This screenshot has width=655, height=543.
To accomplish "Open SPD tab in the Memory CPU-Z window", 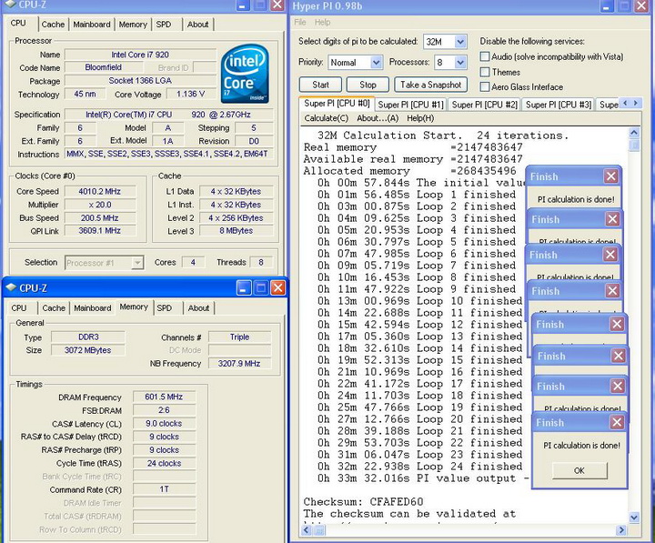I will tap(164, 307).
